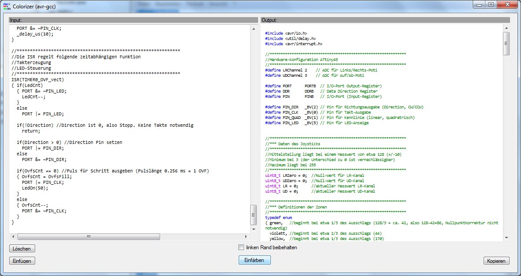The width and height of the screenshot is (521, 276).
Task: Click '//*** Definitionen der Zonen' comment in Output
Action: [x=296, y=208]
